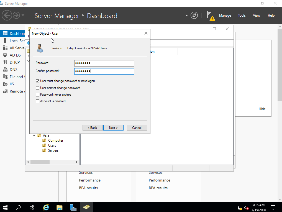Image resolution: width=282 pixels, height=212 pixels.
Task: Open IIS role page icon
Action: click(5, 84)
